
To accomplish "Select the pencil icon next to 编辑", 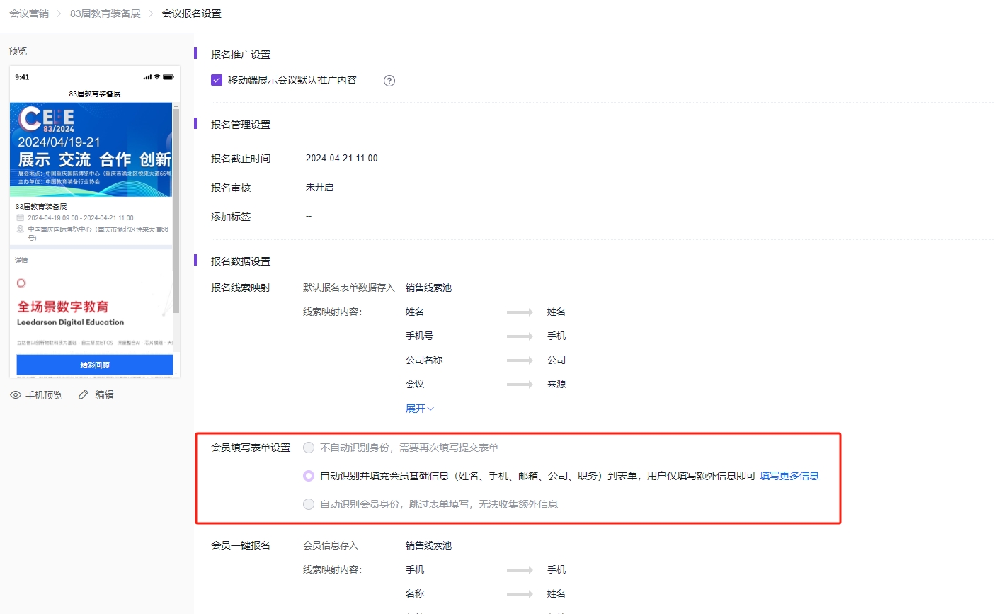I will (x=83, y=394).
